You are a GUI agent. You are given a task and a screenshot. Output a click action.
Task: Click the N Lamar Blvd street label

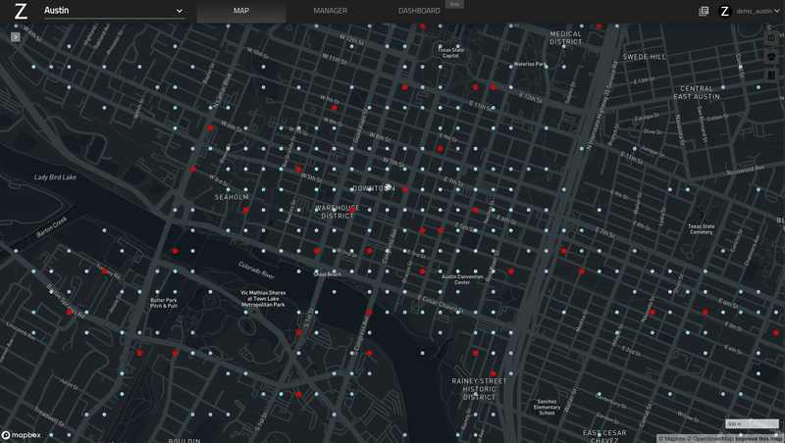223,91
